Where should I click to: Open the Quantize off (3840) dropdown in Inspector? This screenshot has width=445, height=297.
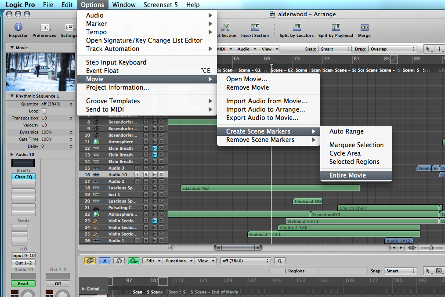[x=57, y=104]
